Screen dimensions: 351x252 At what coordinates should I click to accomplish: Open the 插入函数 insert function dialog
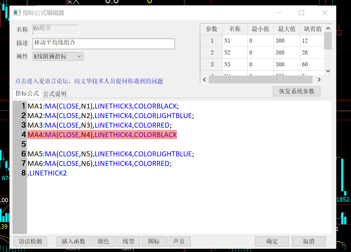click(73, 241)
